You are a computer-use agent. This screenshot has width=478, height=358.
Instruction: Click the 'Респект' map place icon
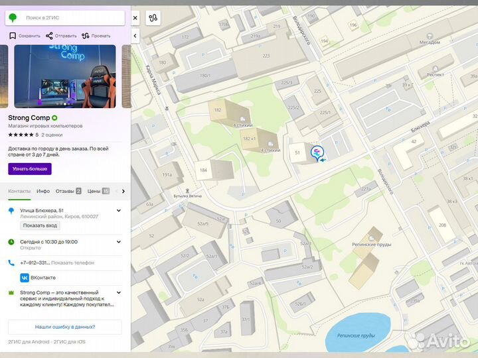click(436, 68)
